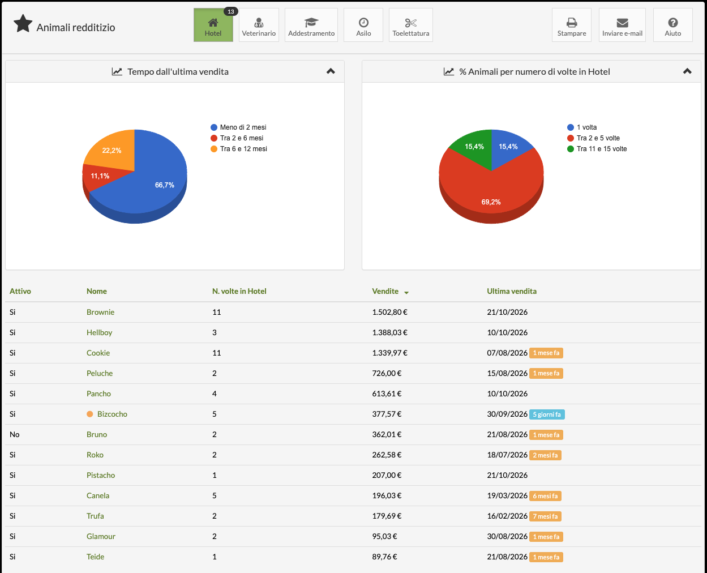Open the Hellboy animal link
The height and width of the screenshot is (573, 707).
pyautogui.click(x=100, y=332)
